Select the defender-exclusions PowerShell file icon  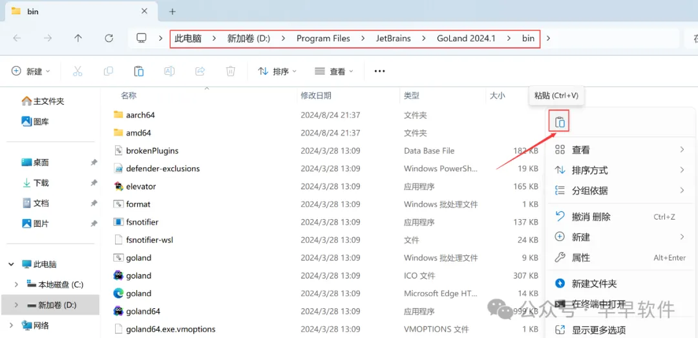tap(118, 169)
